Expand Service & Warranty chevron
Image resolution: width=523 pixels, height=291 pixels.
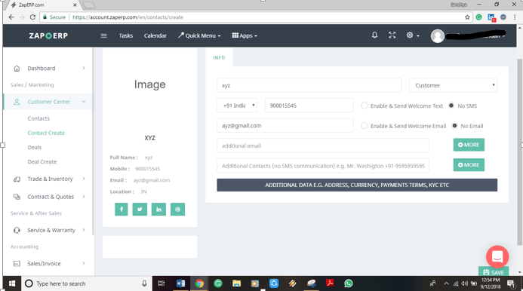point(84,230)
